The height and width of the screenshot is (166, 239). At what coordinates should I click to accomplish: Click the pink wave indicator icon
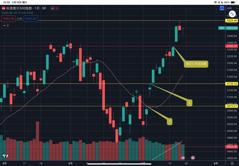coord(57,8)
